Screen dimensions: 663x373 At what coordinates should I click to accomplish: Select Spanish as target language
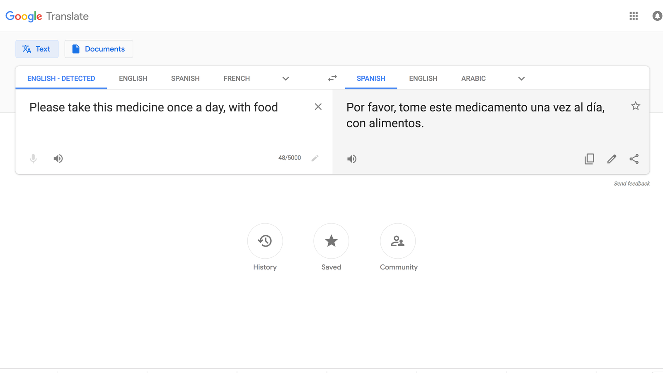[x=371, y=78]
